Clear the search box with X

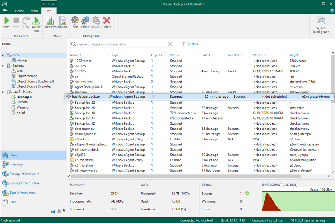[170, 44]
